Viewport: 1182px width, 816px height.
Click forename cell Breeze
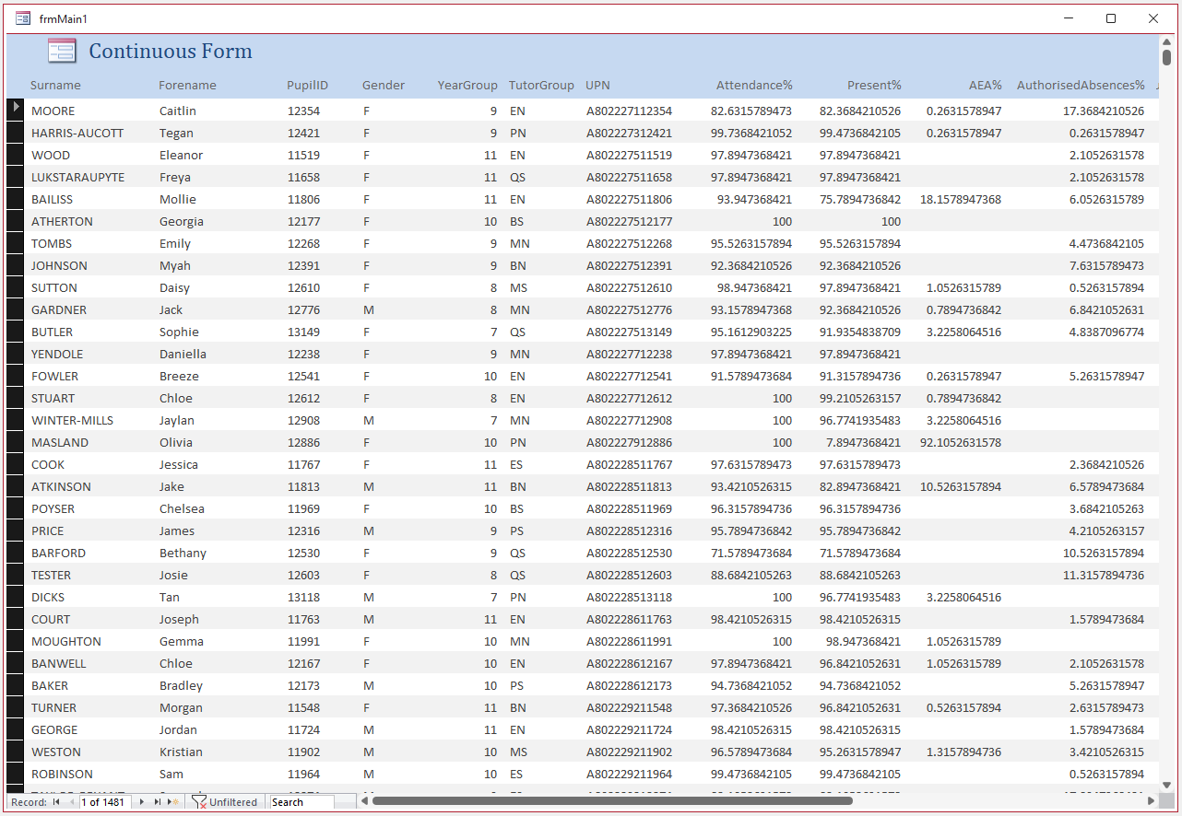pos(179,376)
